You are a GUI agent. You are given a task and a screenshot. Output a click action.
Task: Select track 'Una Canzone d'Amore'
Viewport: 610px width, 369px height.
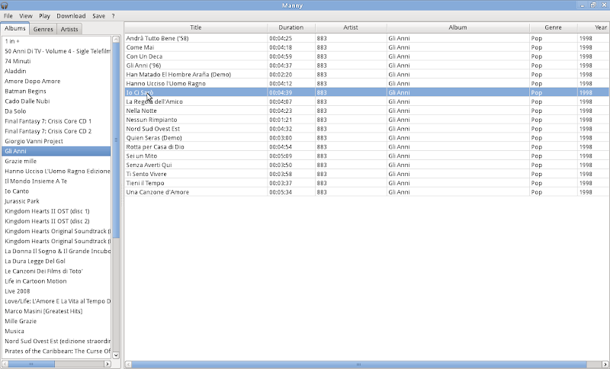pyautogui.click(x=158, y=192)
